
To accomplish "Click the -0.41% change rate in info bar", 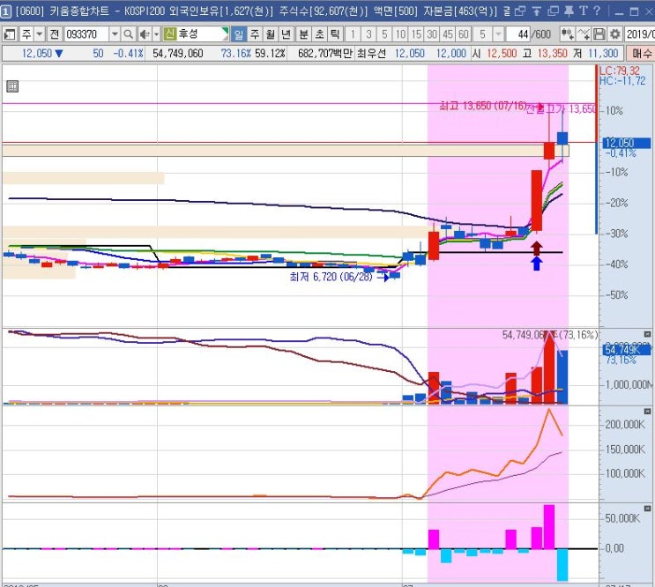I will tap(128, 54).
